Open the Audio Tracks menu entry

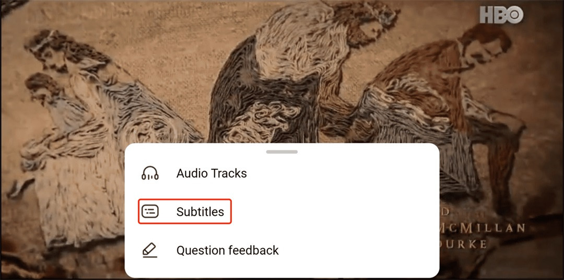pos(282,173)
